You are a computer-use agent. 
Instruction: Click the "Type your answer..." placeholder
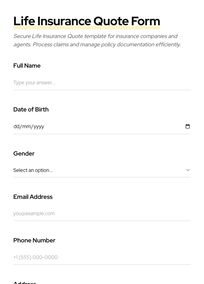tap(34, 83)
